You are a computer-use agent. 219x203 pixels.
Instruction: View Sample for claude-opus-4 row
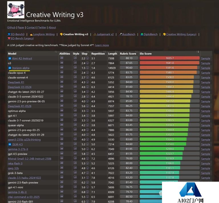point(206,73)
